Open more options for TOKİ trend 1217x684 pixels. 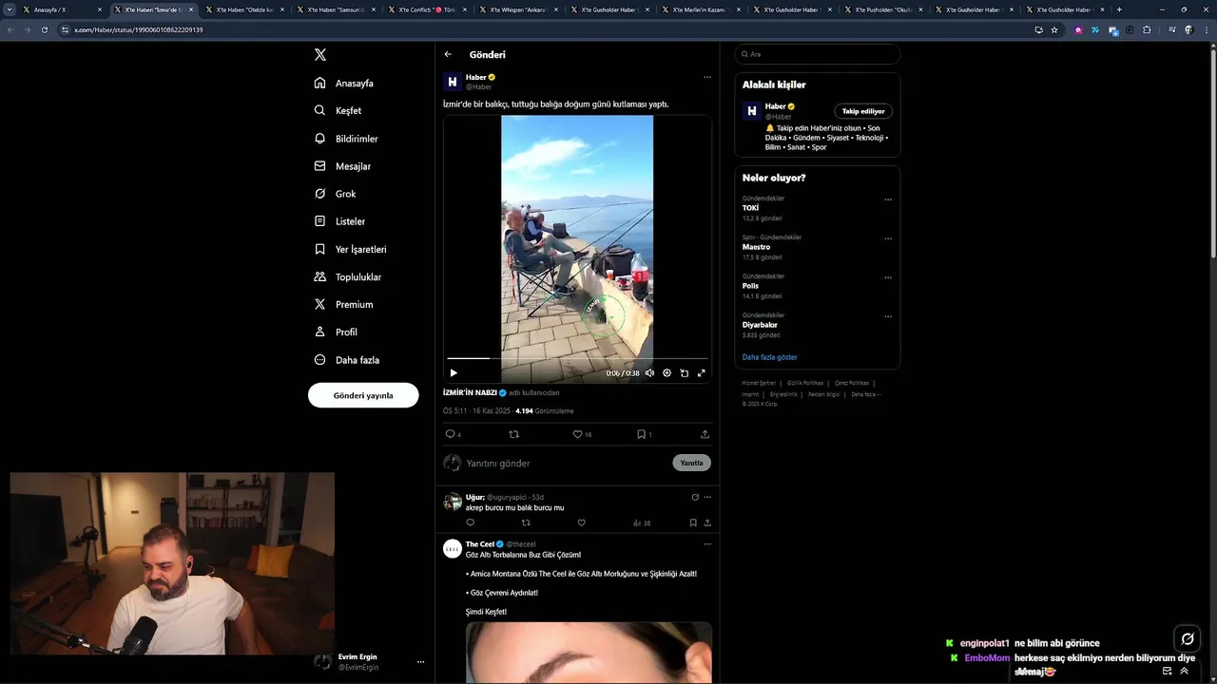coord(888,199)
